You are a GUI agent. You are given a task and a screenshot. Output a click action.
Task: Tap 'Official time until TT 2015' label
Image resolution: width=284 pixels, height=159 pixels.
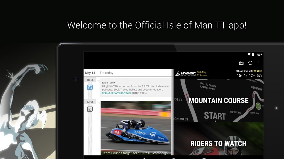[x=249, y=71]
